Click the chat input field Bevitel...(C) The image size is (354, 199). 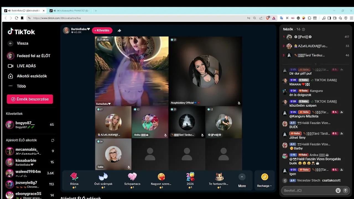point(308,190)
